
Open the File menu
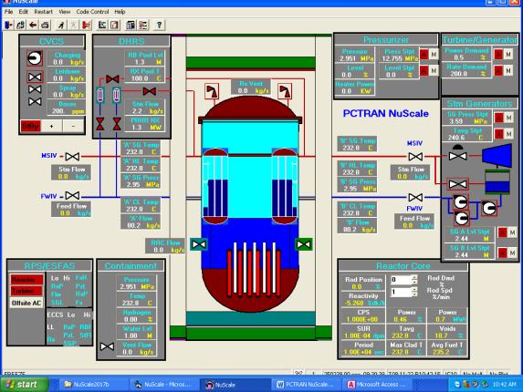pyautogui.click(x=9, y=12)
